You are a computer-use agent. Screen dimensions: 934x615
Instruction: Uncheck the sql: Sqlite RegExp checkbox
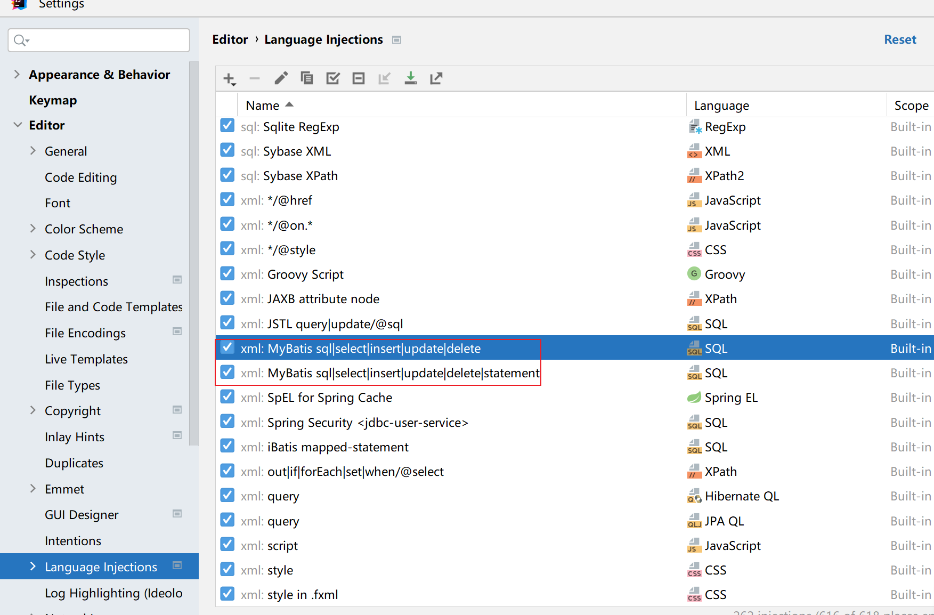pos(228,126)
